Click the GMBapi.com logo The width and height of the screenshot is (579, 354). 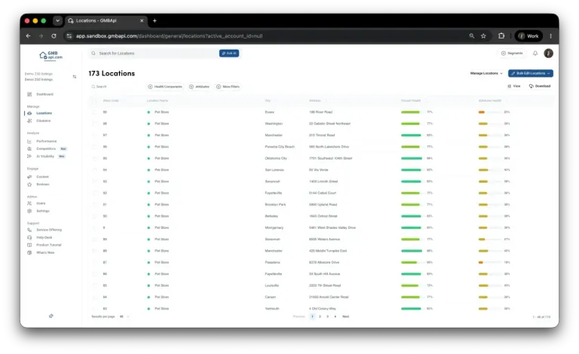tap(51, 56)
